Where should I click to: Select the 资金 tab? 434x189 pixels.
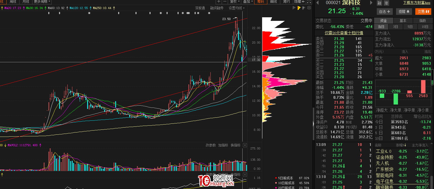tap(383, 21)
